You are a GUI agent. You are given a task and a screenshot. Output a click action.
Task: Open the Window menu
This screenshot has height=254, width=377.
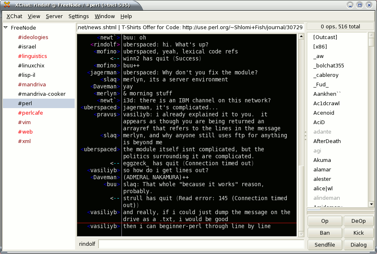coord(105,16)
